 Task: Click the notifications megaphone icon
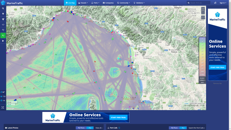pos(215,3)
